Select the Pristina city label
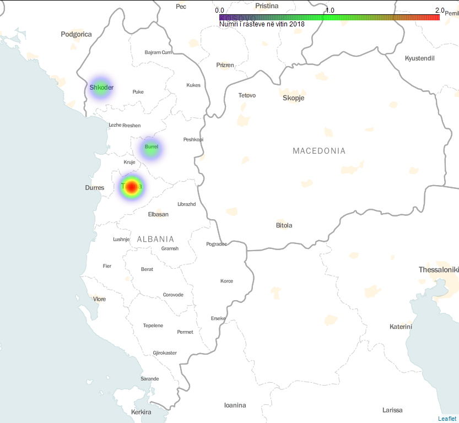This screenshot has height=423, width=459. (x=267, y=6)
